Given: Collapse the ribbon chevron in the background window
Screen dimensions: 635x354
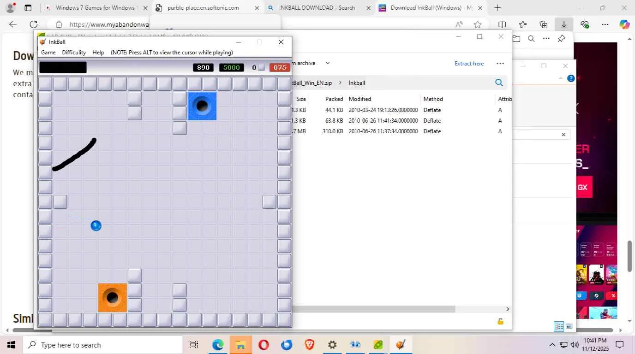Looking at the screenshot, I should pos(561,78).
